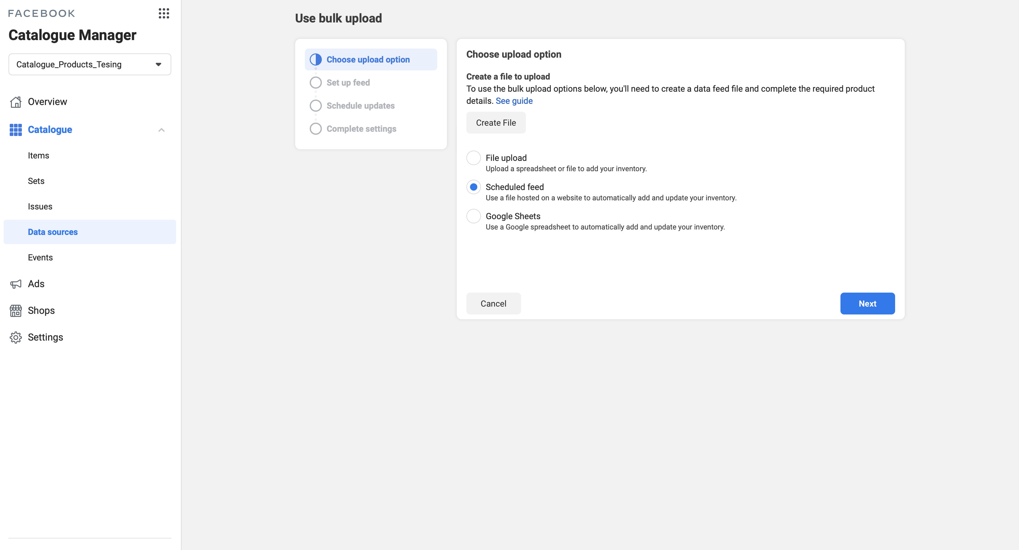The image size is (1019, 550).
Task: Click the Cancel button
Action: tap(493, 303)
